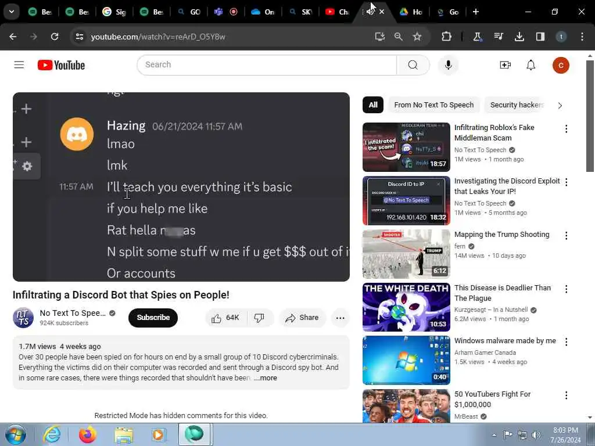Image resolution: width=595 pixels, height=446 pixels.
Task: Open Infiltrating Roblox's Fake Middleman Scam thumbnail
Action: [x=406, y=147]
